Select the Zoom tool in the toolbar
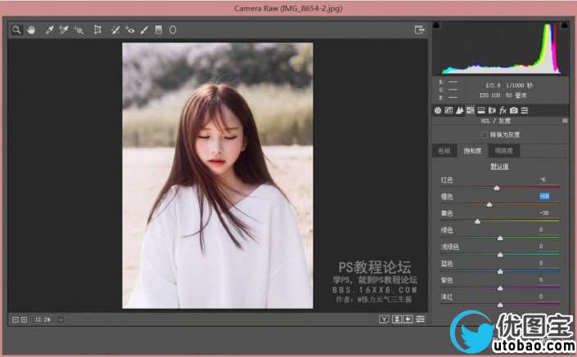This screenshot has width=577, height=357. [x=16, y=29]
